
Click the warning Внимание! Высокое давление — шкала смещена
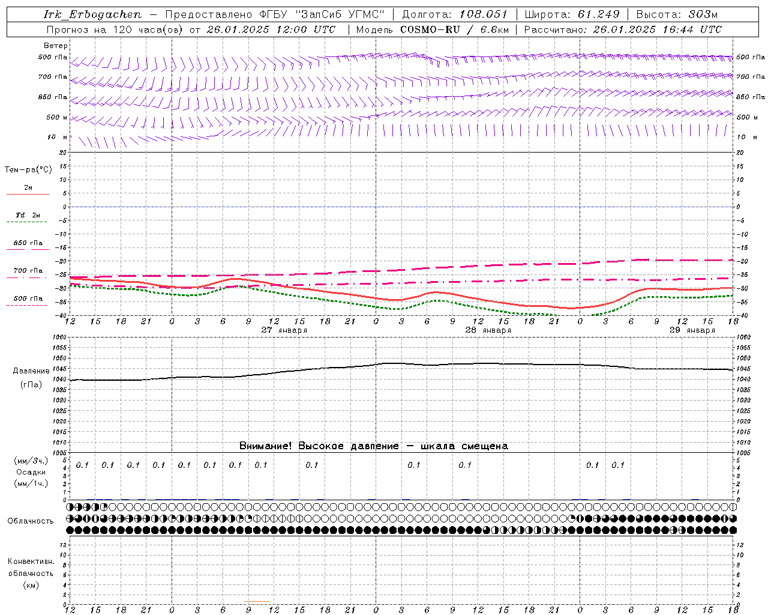point(374,446)
